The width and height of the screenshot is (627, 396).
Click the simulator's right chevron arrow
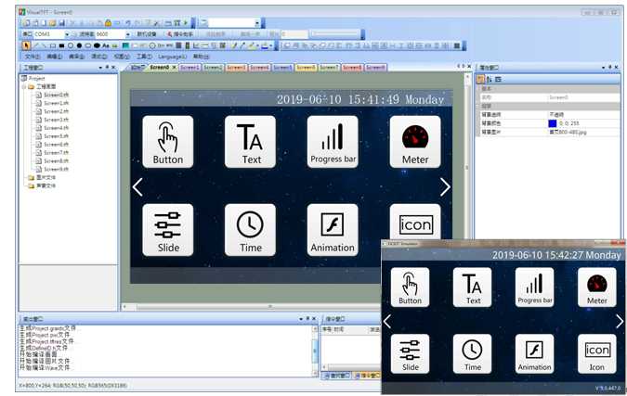pyautogui.click(x=620, y=321)
